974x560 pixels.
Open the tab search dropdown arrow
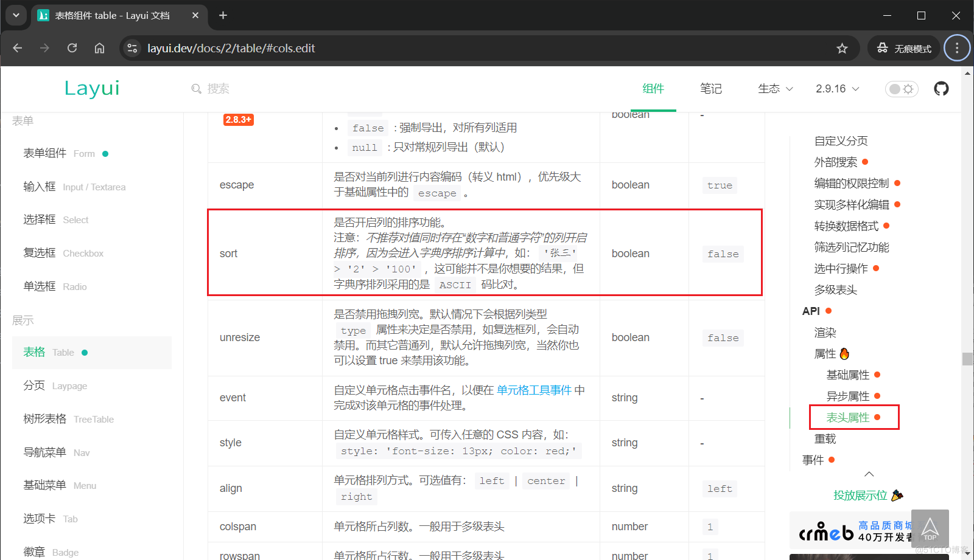(x=16, y=15)
